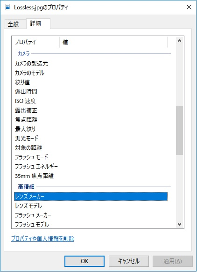Select the カメラの製造元 row
Image resolution: width=197 pixels, height=272 pixels.
pyautogui.click(x=91, y=64)
